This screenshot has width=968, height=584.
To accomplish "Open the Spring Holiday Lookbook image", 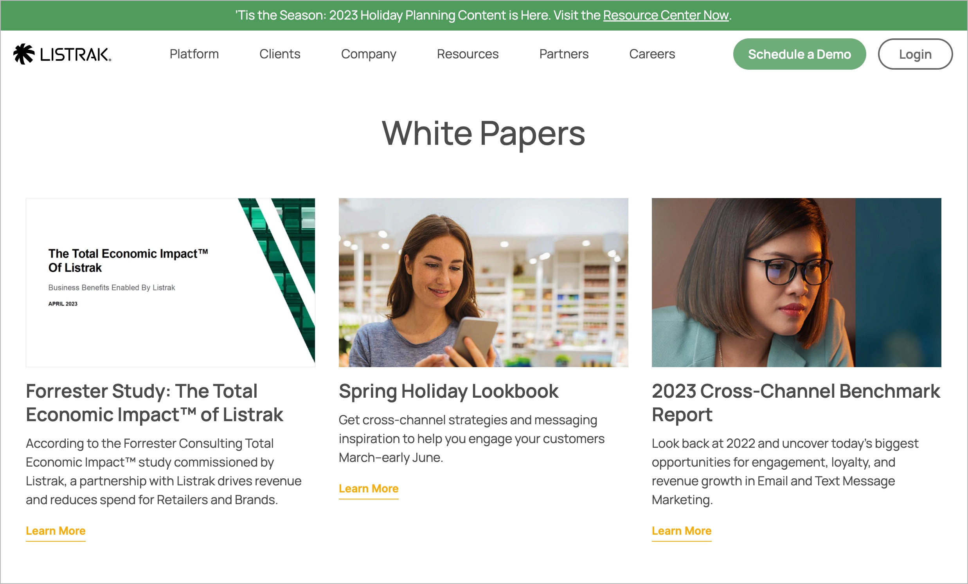I will pos(484,283).
